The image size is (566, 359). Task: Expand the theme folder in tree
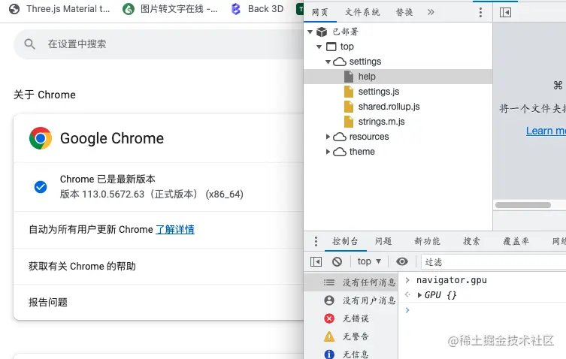click(328, 152)
